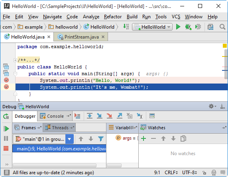Click the red Force Step Into icon
This screenshot has width=228, height=177.
tap(109, 116)
